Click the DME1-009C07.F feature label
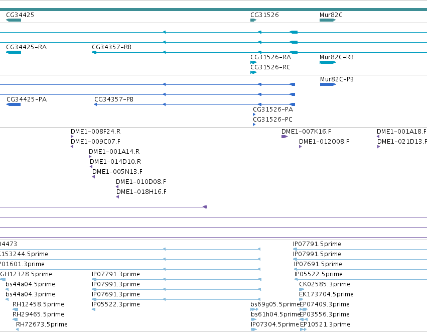The image size is (427, 332). pos(95,142)
